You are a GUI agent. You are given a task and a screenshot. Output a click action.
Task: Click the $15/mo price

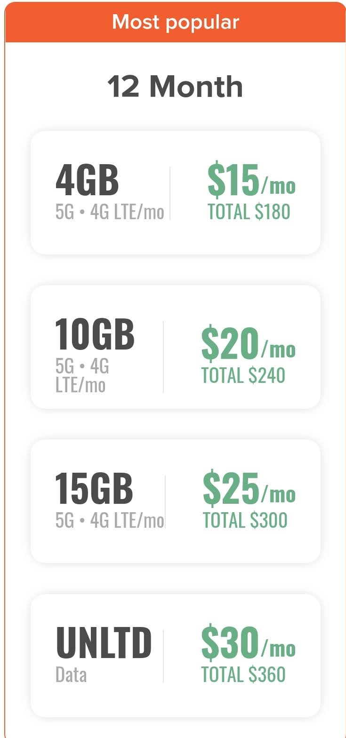(x=251, y=181)
